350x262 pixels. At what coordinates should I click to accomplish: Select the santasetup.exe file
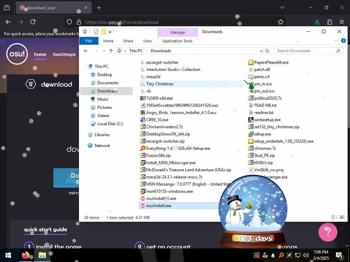pyautogui.click(x=267, y=120)
